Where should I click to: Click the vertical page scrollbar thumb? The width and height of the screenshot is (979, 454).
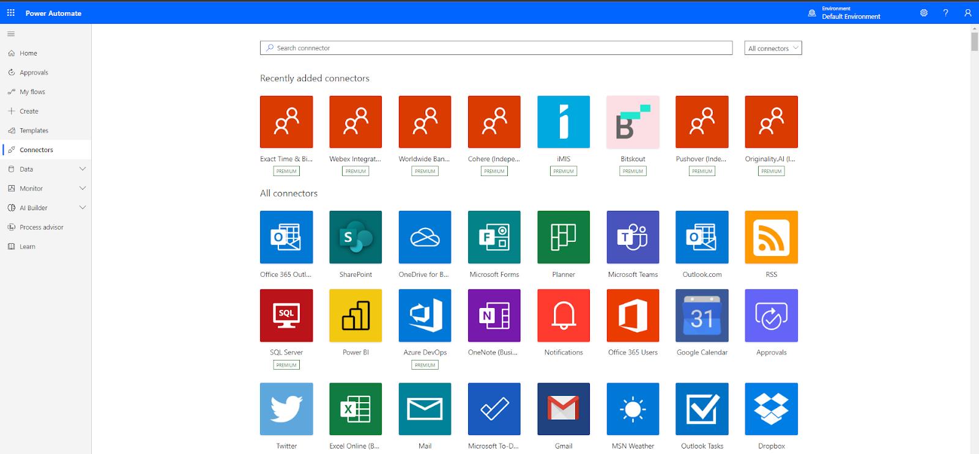974,41
